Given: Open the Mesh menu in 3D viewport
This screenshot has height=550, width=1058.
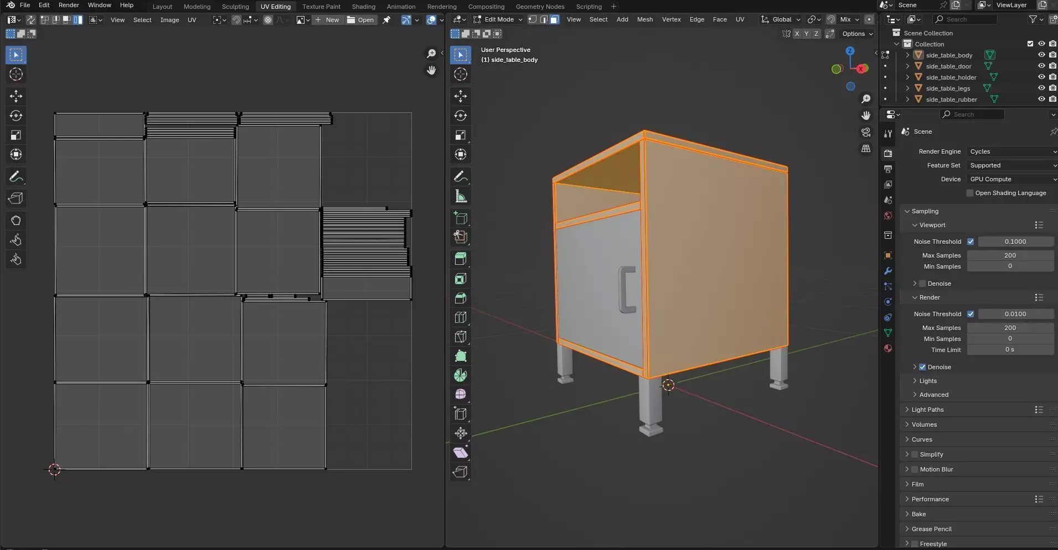Looking at the screenshot, I should pyautogui.click(x=645, y=19).
